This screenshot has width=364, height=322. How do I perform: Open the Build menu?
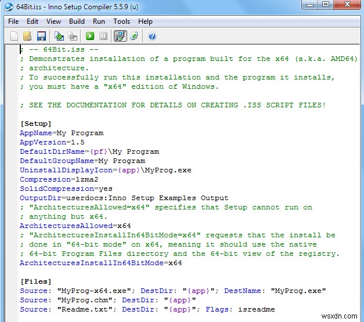pyautogui.click(x=77, y=21)
